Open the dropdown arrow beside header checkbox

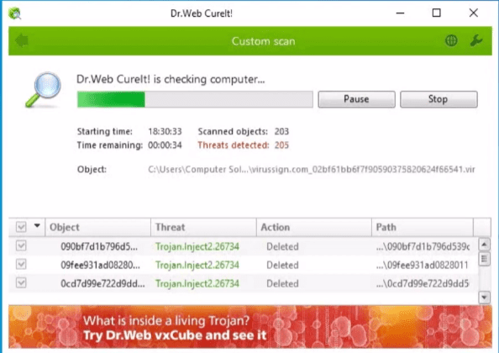[37, 226]
